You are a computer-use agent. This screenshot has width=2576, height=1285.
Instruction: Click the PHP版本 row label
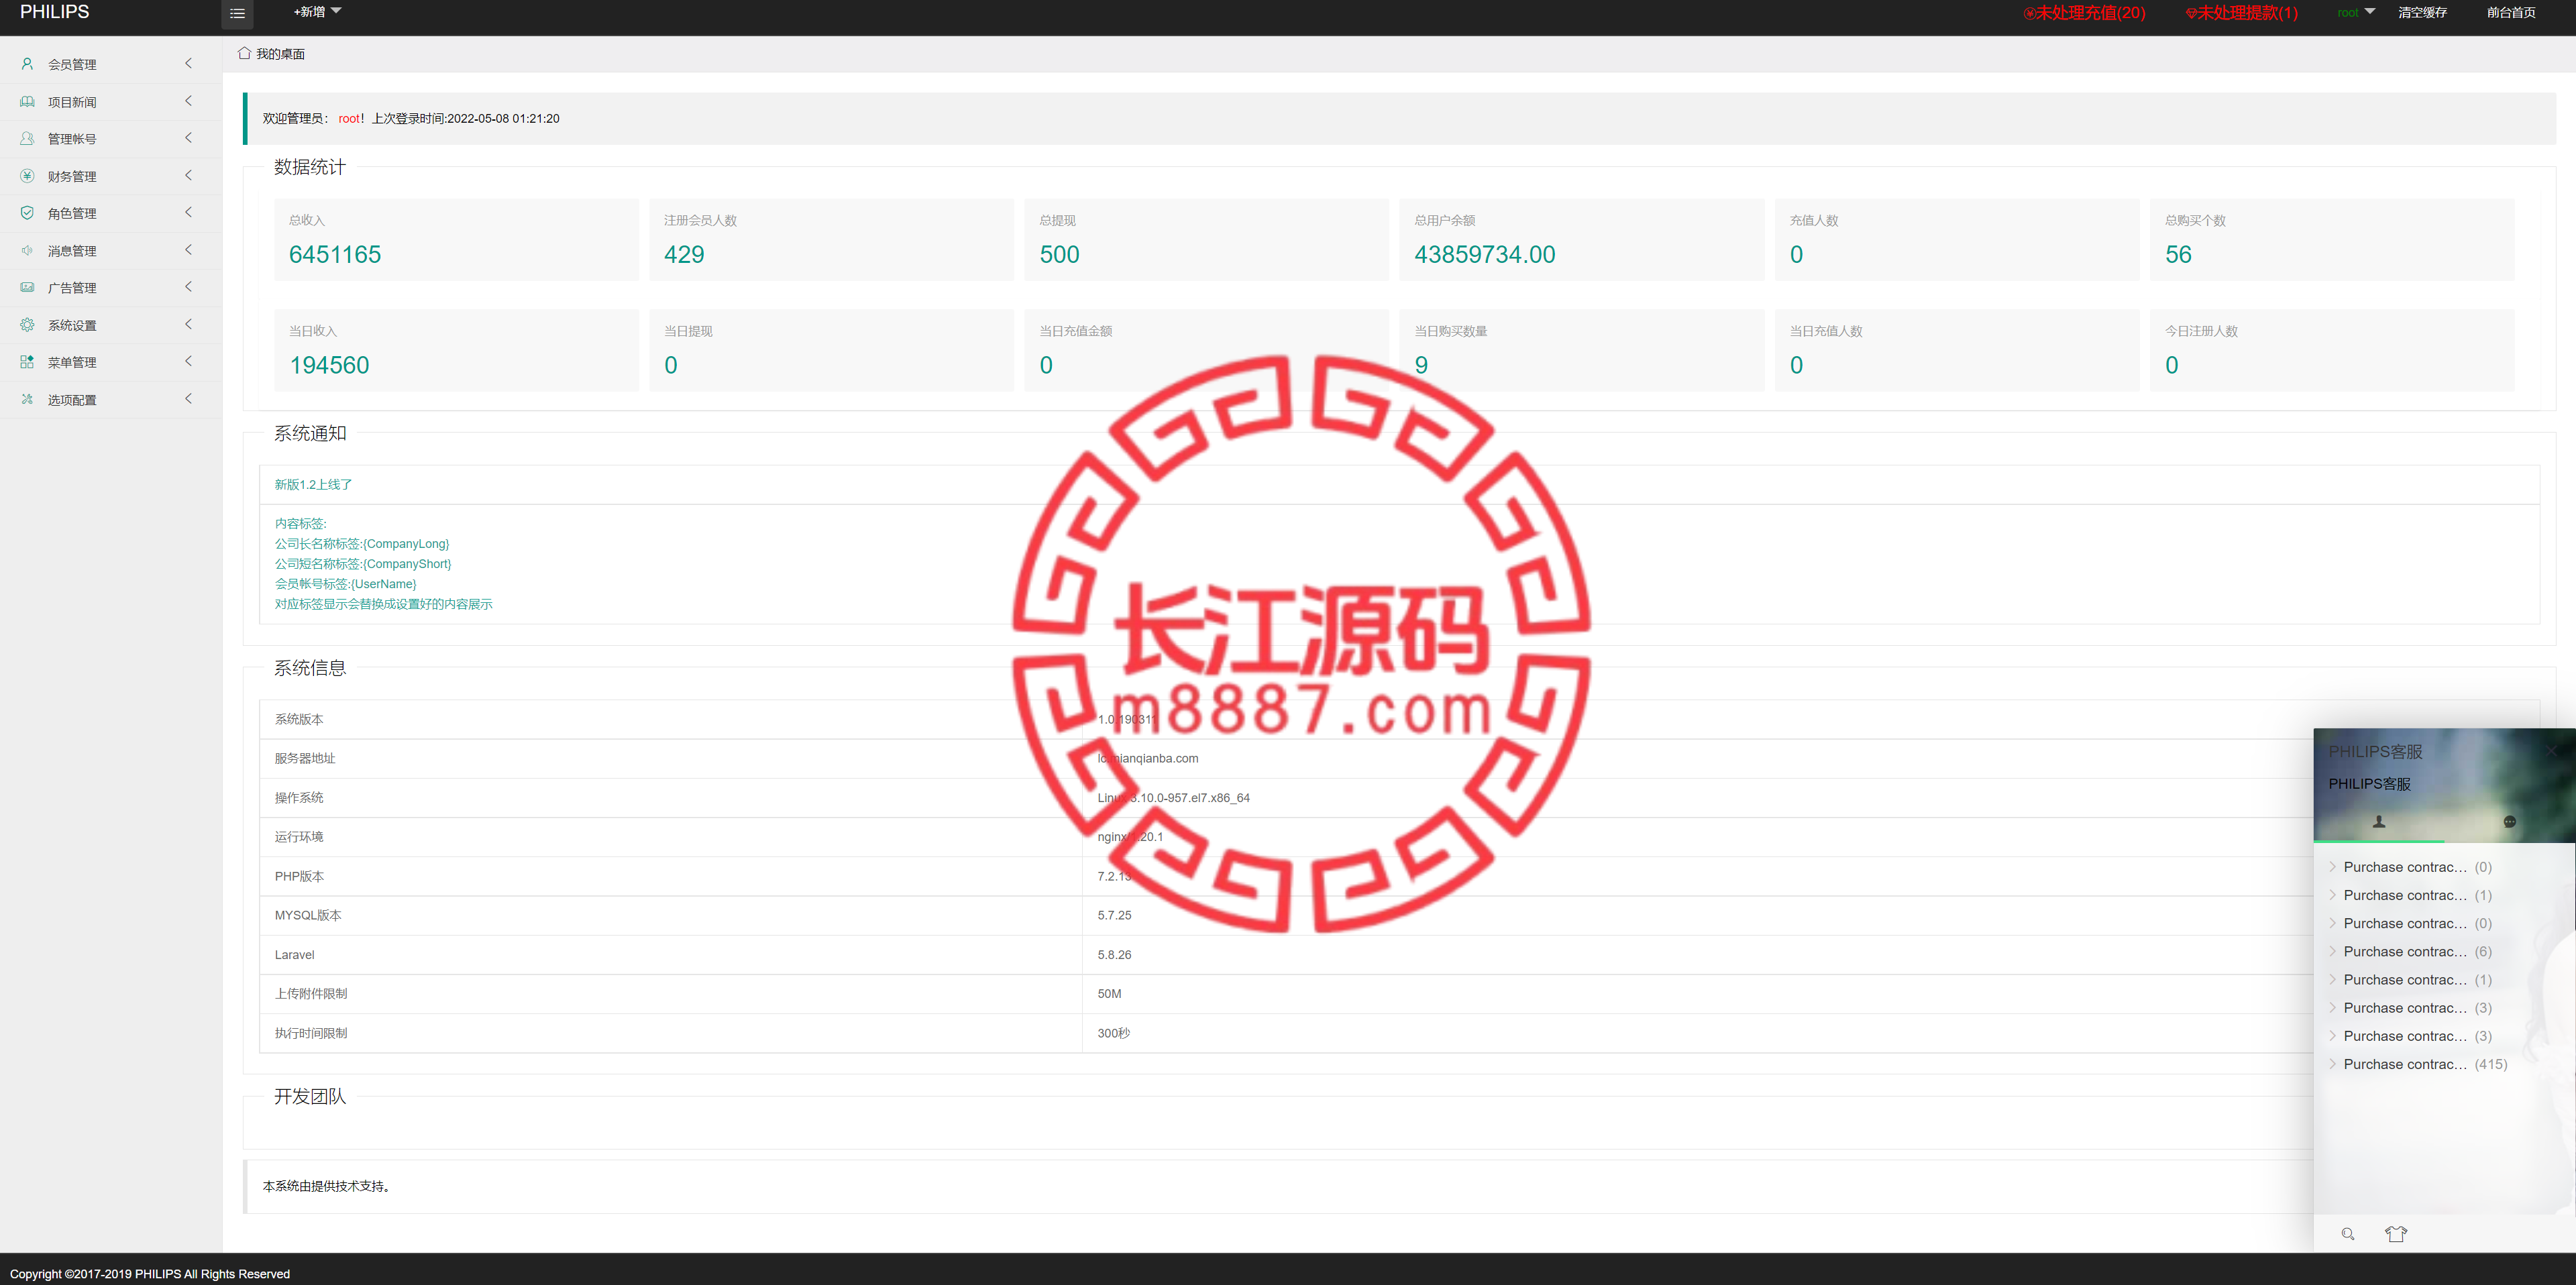(x=299, y=876)
